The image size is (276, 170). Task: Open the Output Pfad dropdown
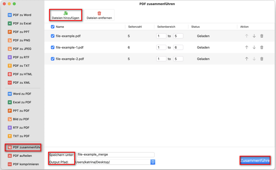[152, 162]
